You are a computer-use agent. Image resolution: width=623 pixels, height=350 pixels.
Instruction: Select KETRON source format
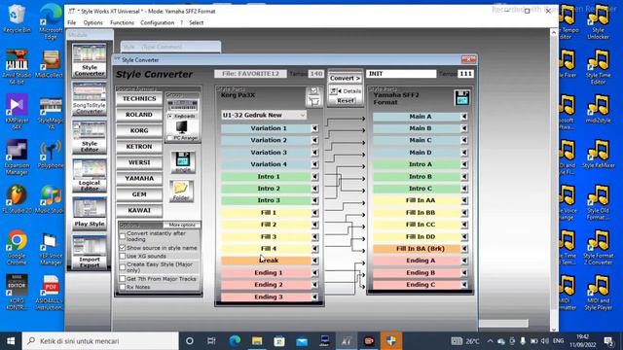tap(139, 147)
